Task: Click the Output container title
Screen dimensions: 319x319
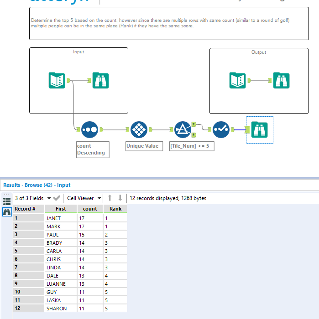Action: tap(259, 52)
